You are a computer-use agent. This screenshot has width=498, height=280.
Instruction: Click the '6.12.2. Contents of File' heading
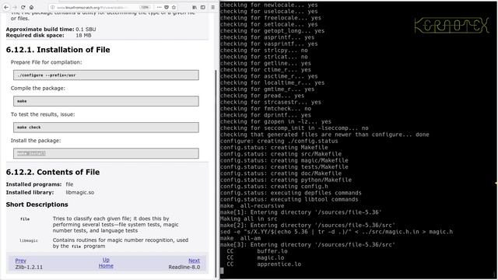click(53, 172)
